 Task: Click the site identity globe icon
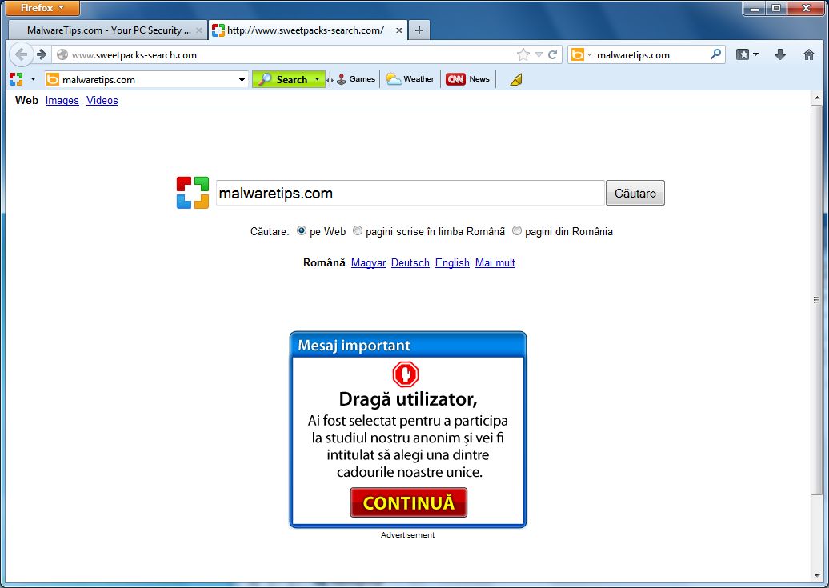pos(62,54)
